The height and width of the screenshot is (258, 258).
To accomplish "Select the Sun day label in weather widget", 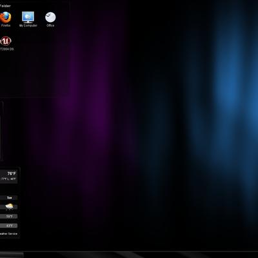I will coord(9,197).
